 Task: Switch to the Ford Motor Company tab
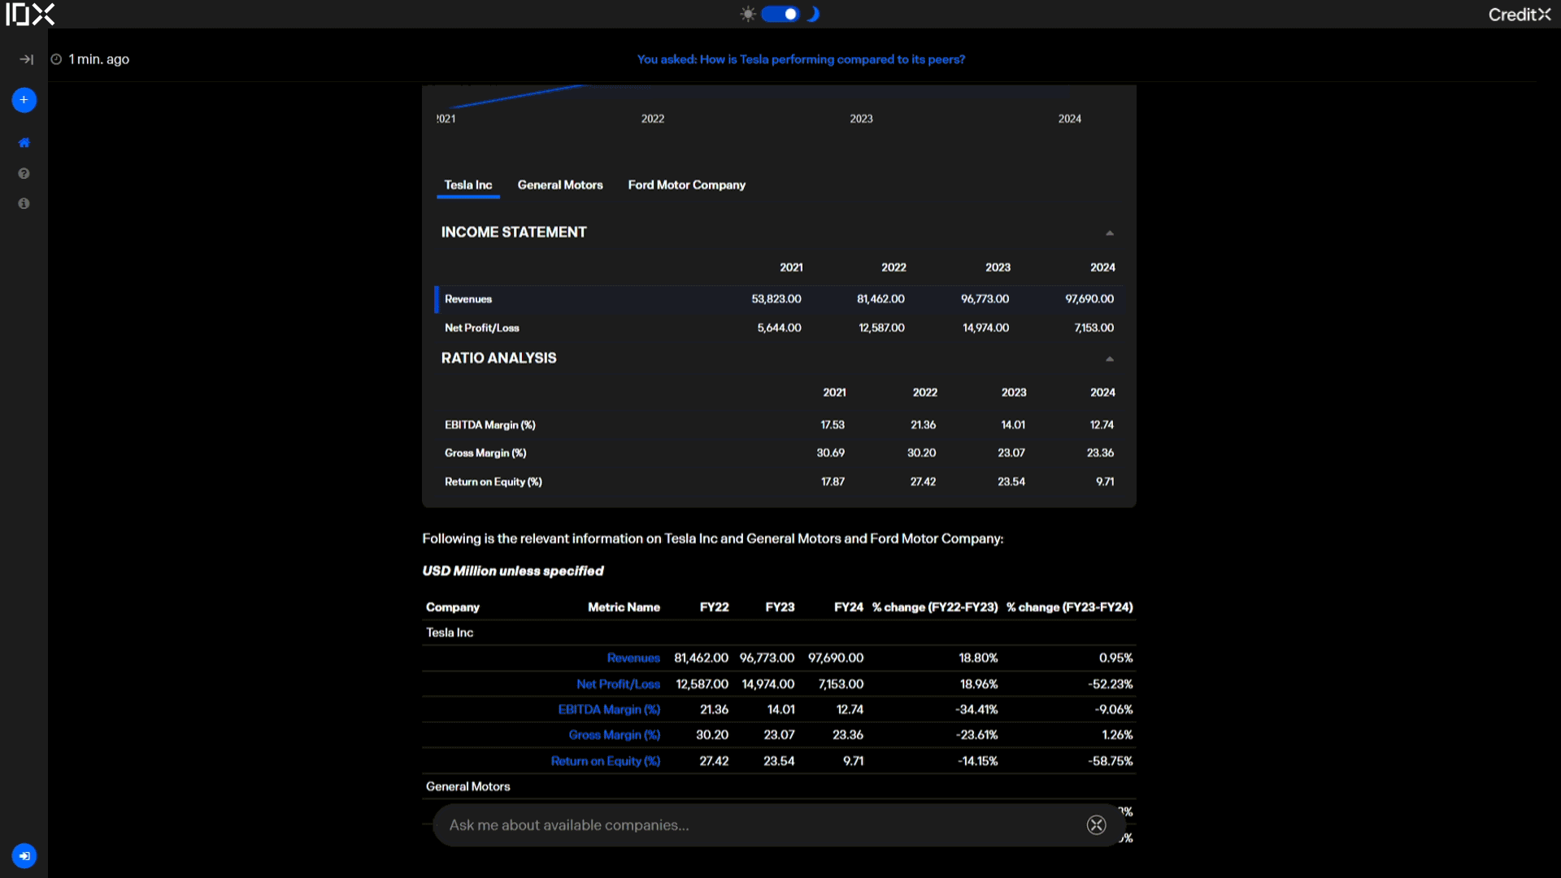tap(686, 185)
